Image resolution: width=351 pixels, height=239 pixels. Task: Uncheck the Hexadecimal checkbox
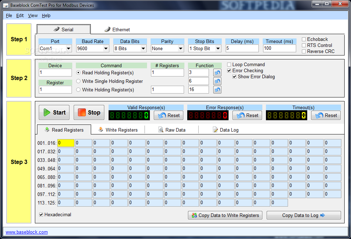[x=41, y=214]
